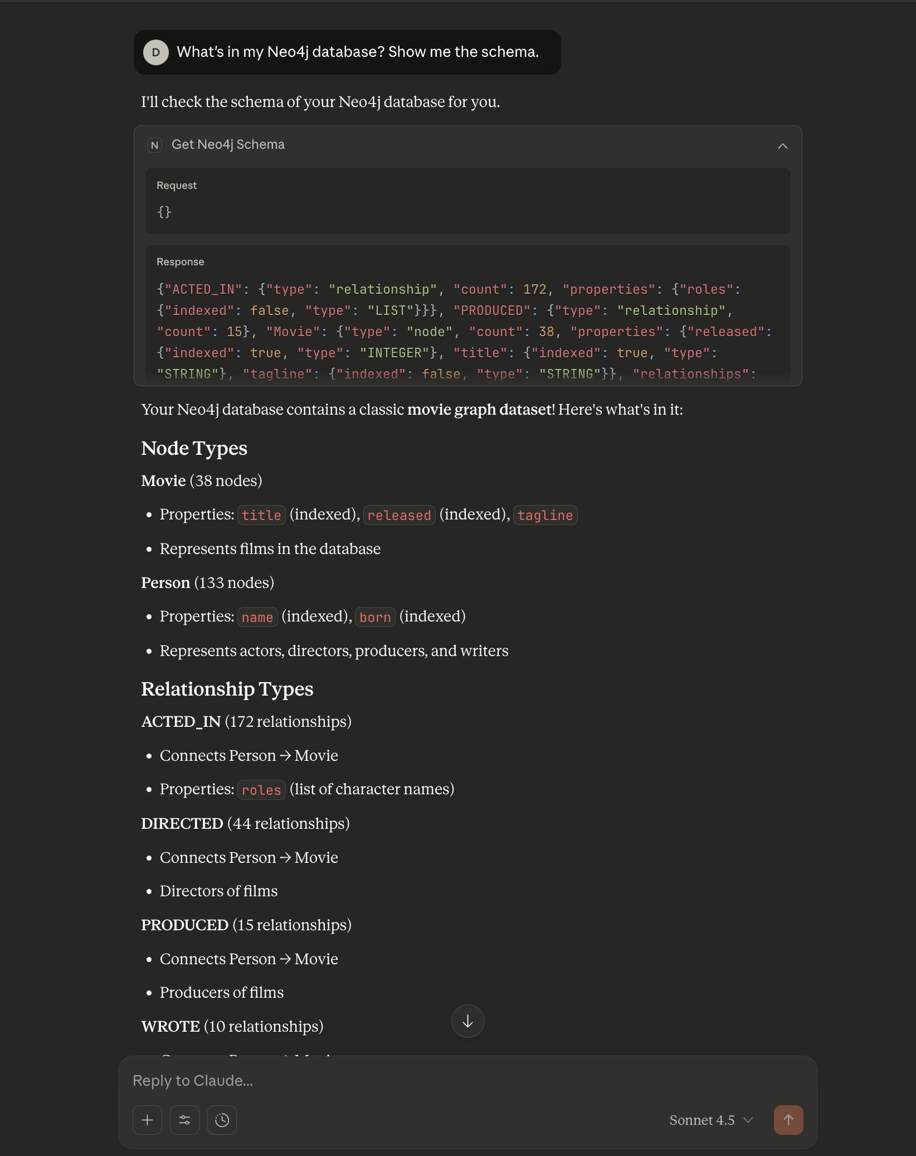This screenshot has height=1156, width=916.
Task: Select the 'tagline' code tag
Action: (544, 515)
